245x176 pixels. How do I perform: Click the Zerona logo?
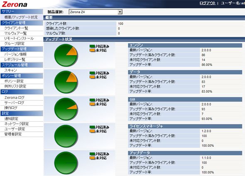pos(15,4)
